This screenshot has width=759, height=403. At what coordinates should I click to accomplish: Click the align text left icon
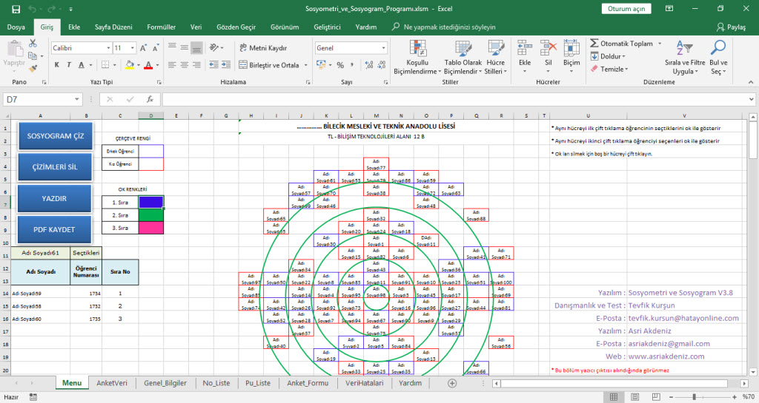pyautogui.click(x=172, y=64)
